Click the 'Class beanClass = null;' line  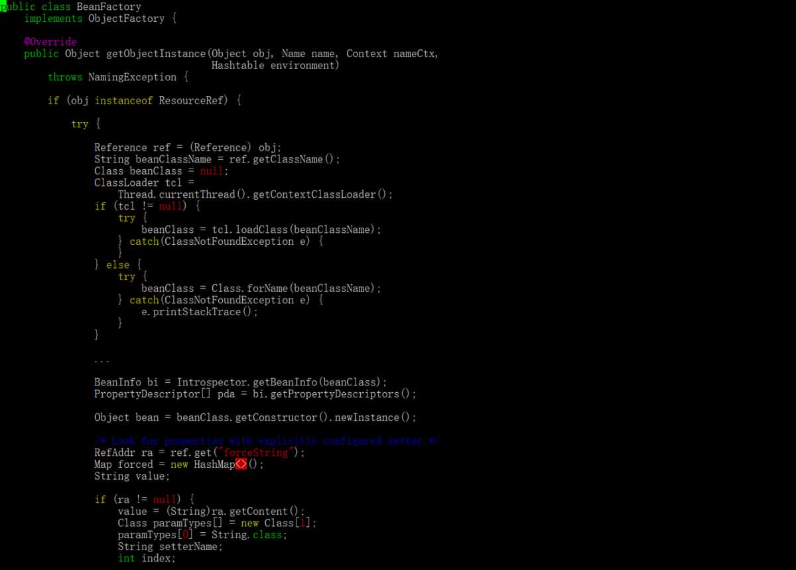pyautogui.click(x=161, y=171)
